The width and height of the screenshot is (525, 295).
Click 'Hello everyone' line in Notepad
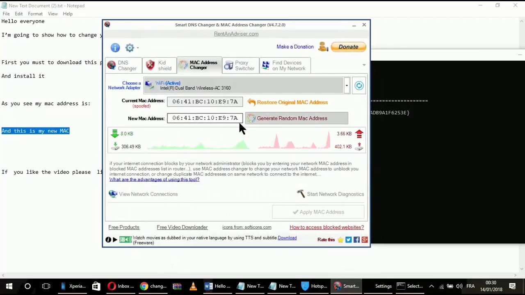(23, 21)
